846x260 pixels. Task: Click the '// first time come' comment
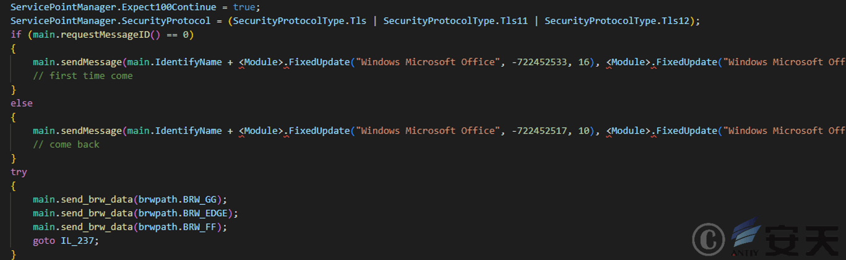83,76
